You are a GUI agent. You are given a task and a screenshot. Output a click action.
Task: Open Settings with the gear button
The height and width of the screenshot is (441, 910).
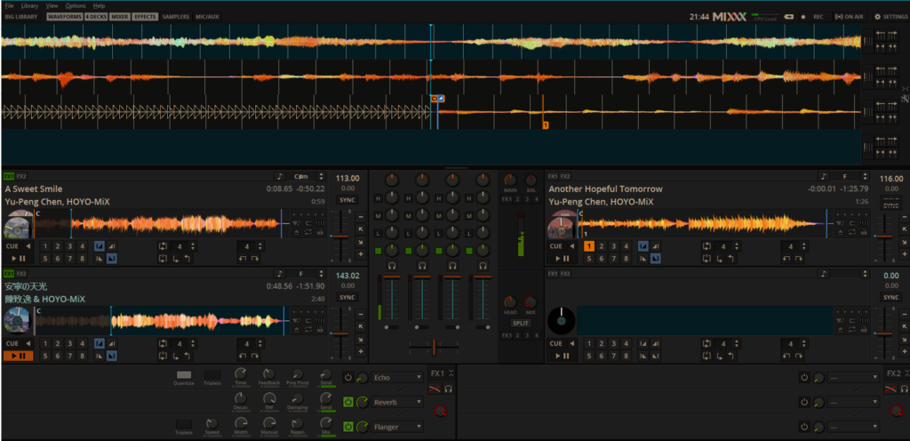tap(890, 17)
